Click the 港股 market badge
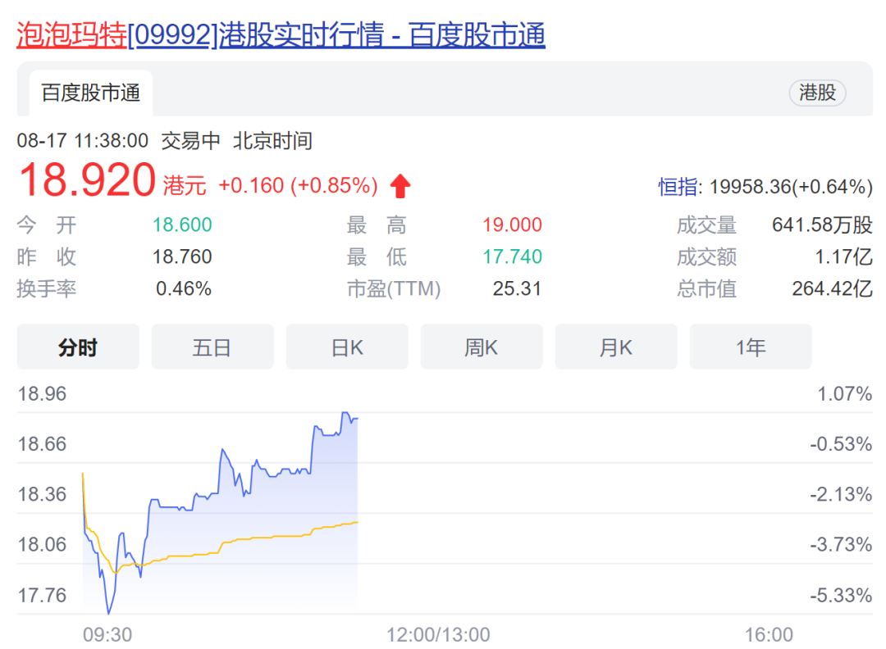 [817, 93]
